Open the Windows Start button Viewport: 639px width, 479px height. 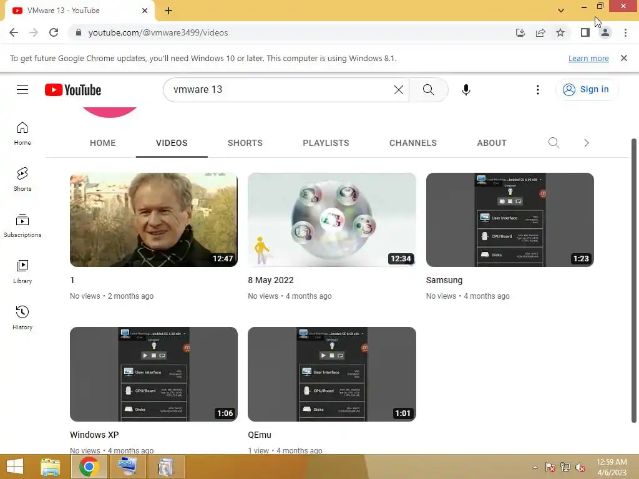tap(15, 467)
